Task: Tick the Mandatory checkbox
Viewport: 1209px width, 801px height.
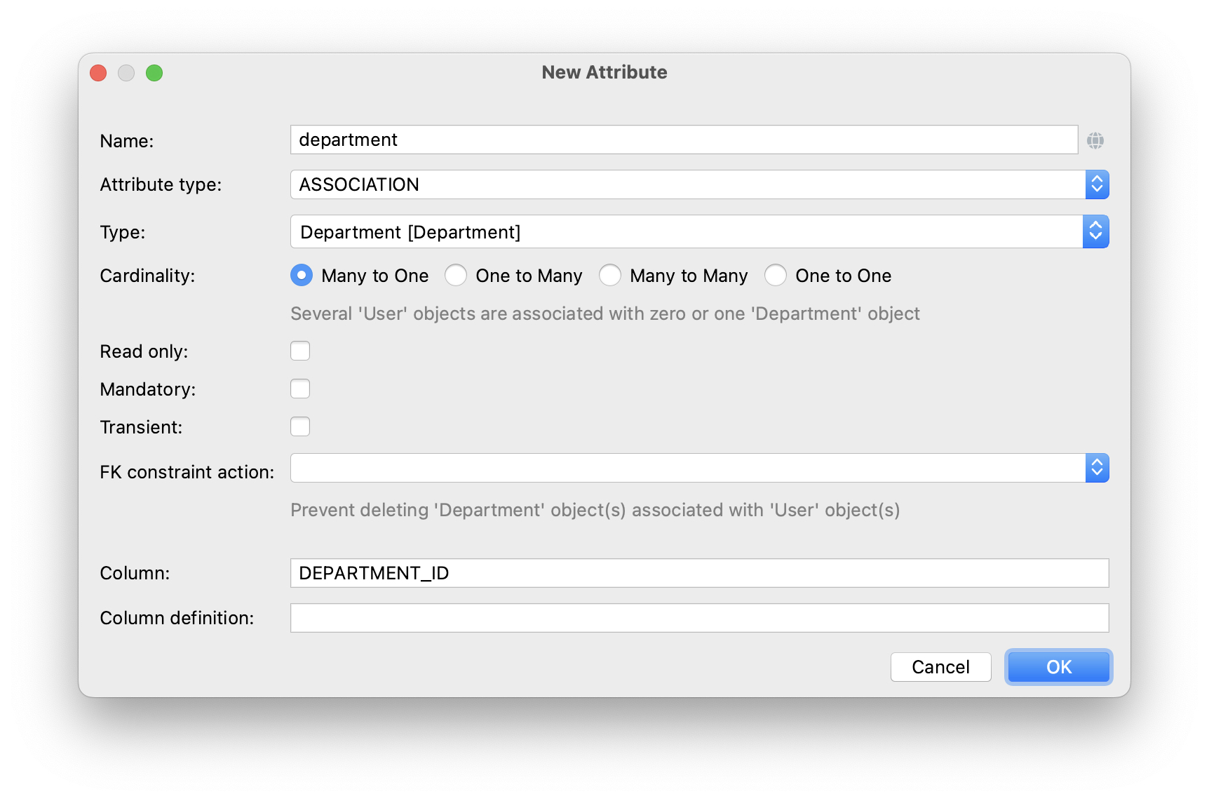Action: point(300,389)
